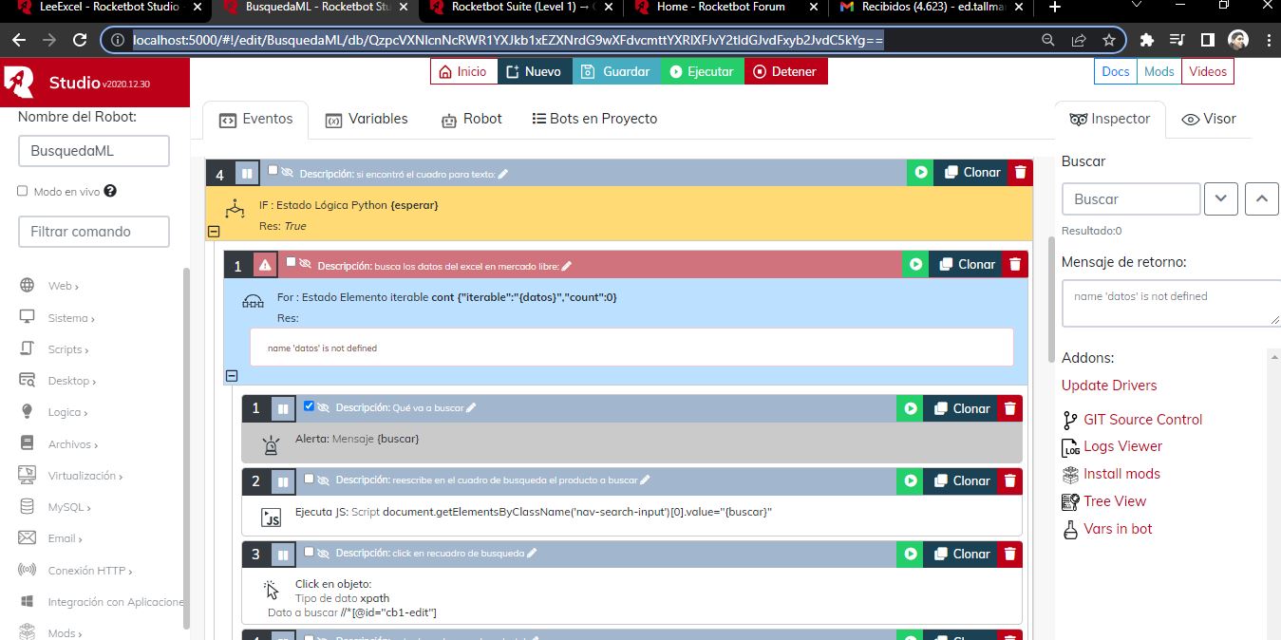
Task: Open the Email commands category icon
Action: [28, 537]
